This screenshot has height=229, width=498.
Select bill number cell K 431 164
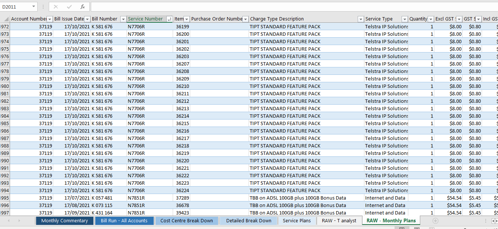[x=109, y=213]
